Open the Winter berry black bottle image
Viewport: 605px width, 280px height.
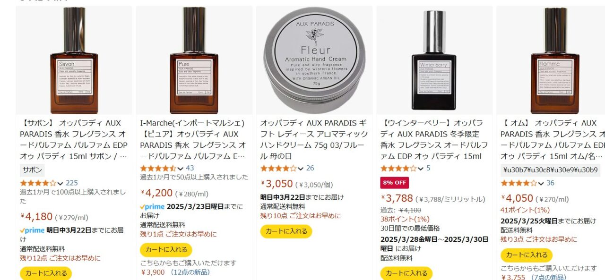(x=434, y=60)
